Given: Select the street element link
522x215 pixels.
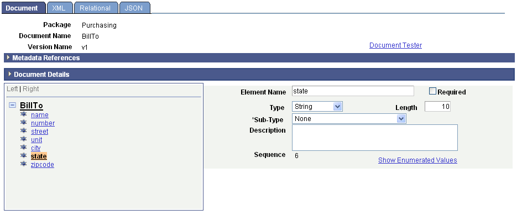Looking at the screenshot, I should point(39,132).
